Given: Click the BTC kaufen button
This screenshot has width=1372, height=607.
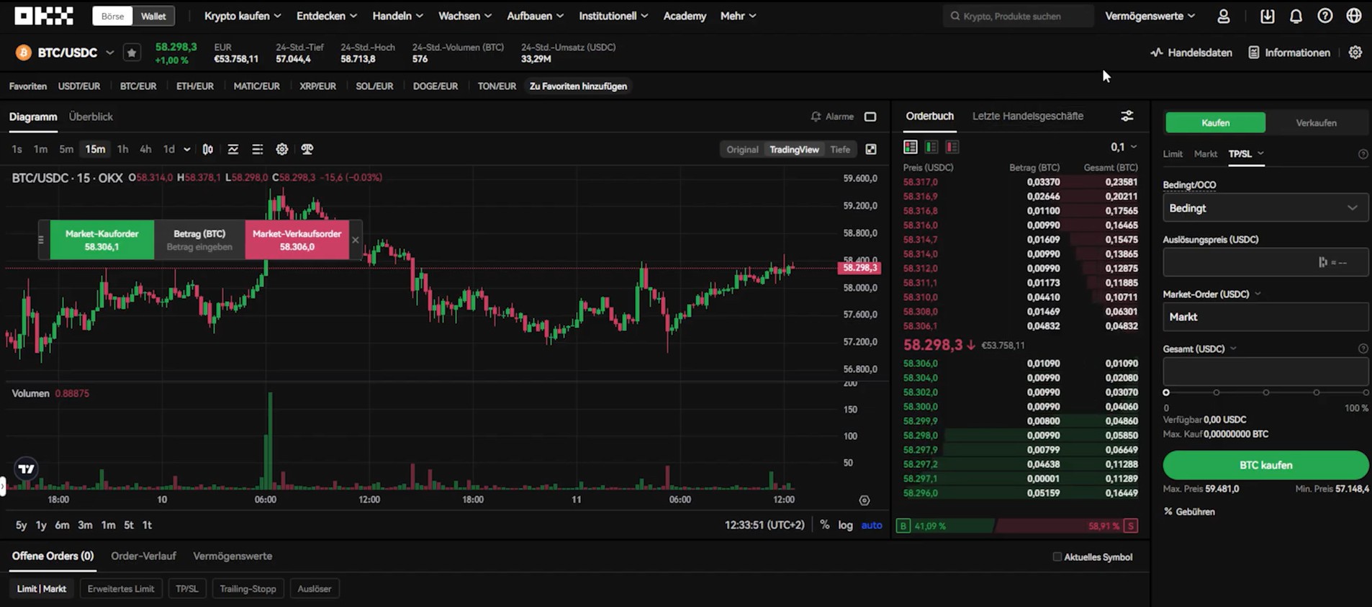Looking at the screenshot, I should [x=1265, y=465].
